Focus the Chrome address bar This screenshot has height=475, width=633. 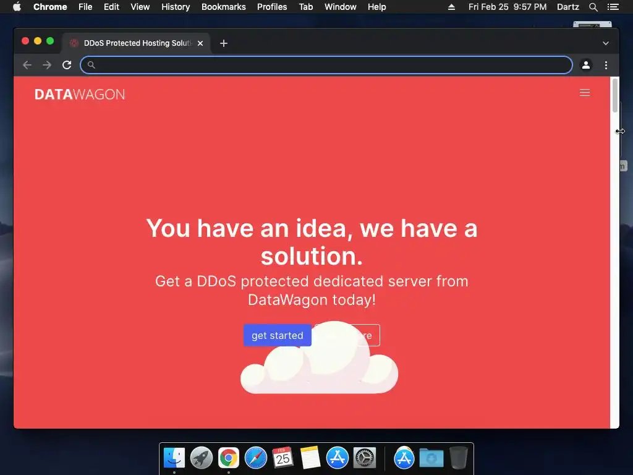pyautogui.click(x=326, y=65)
